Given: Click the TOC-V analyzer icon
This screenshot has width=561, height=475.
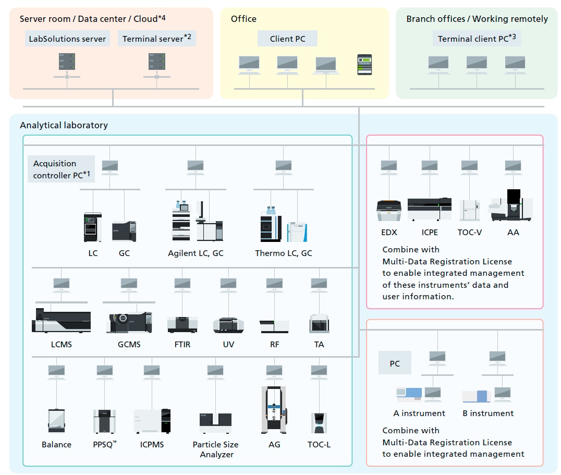Looking at the screenshot, I should click(469, 210).
